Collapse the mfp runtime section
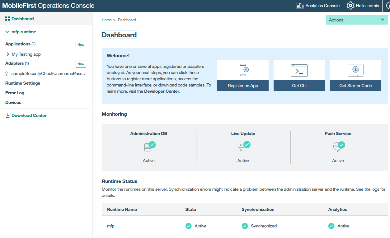390x238 pixels. 7,32
